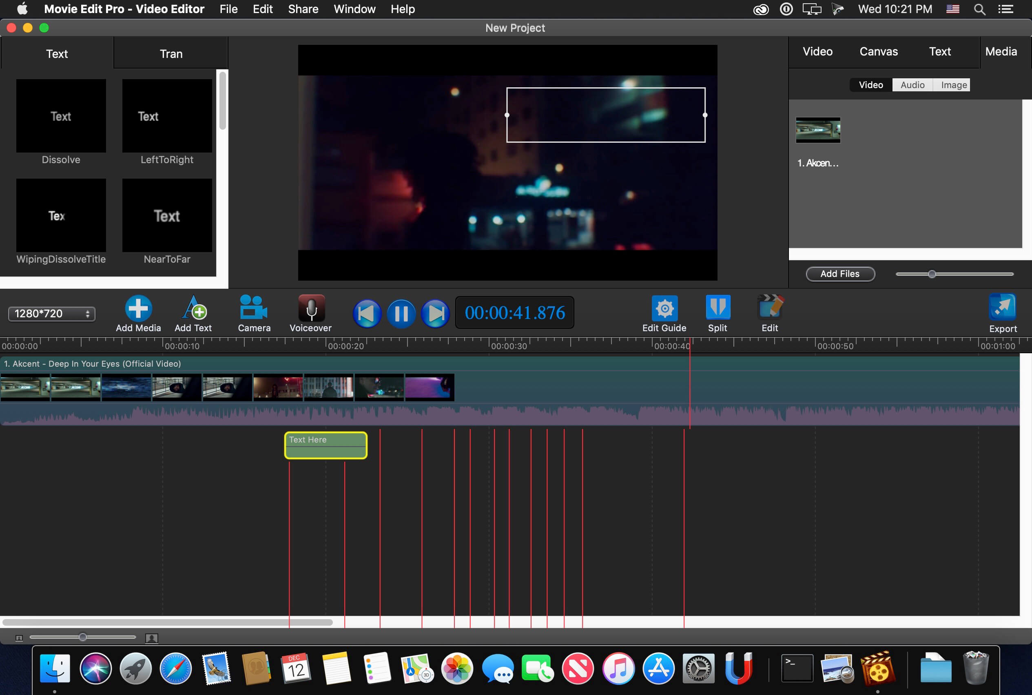Open the Canvas panel tab
This screenshot has width=1032, height=695.
click(878, 51)
